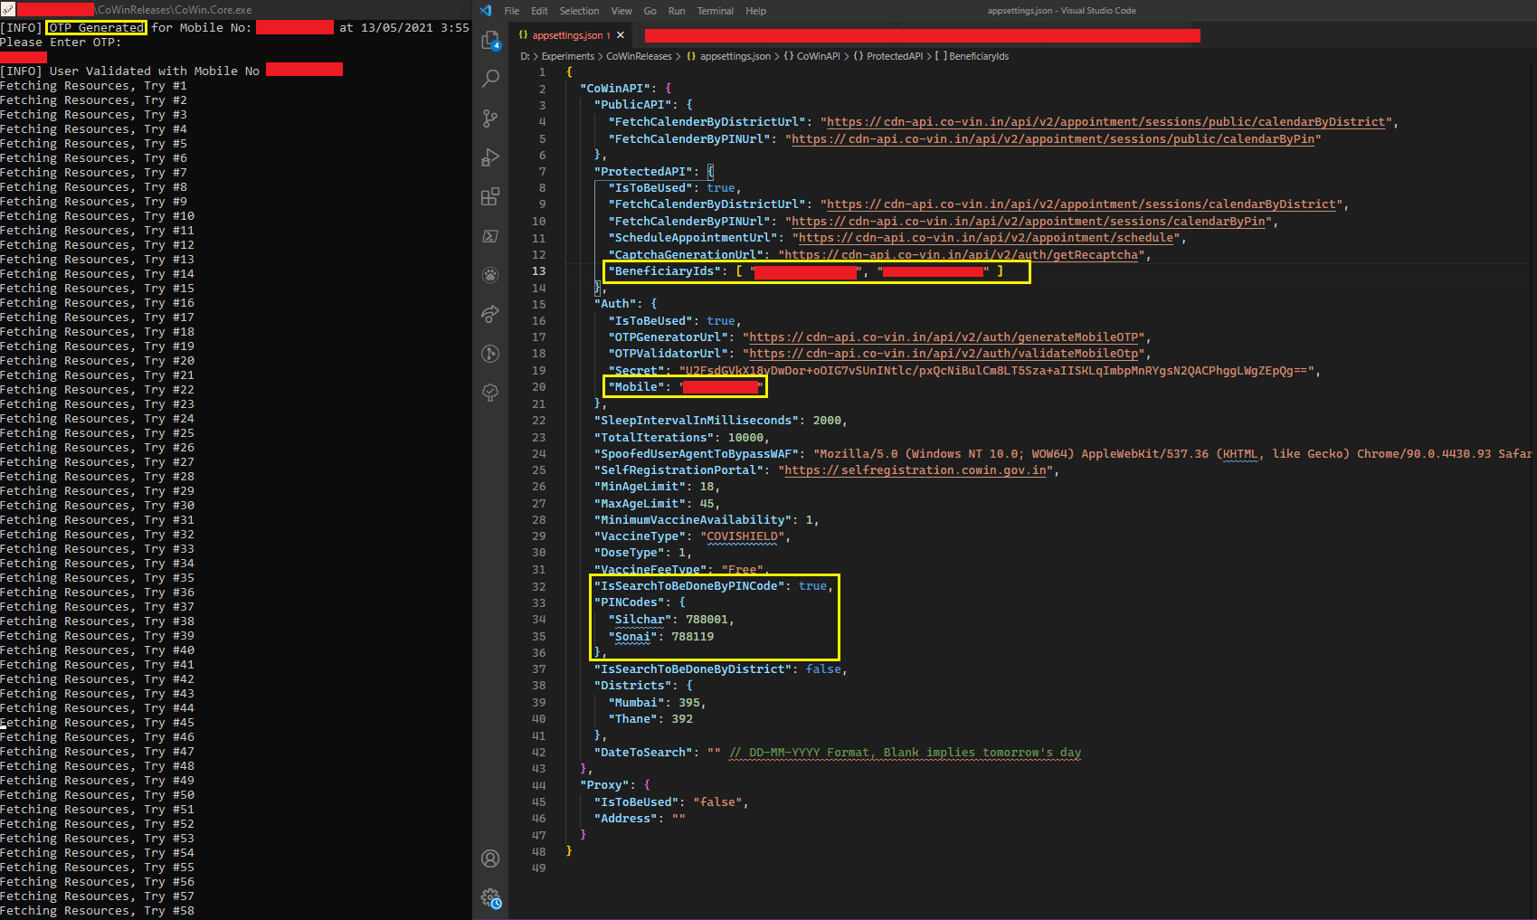Screen dimensions: 1537x920
Task: Open the Go menu
Action: click(x=650, y=11)
